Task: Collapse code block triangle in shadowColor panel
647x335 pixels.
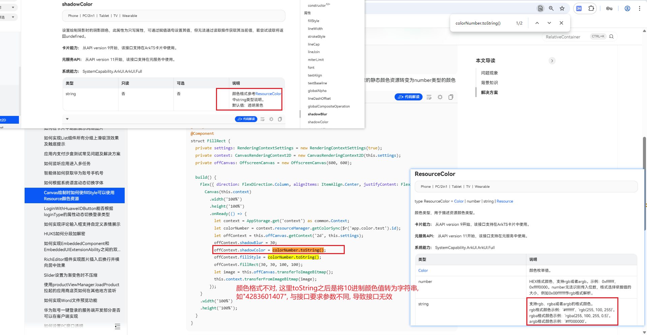Action: click(x=67, y=119)
